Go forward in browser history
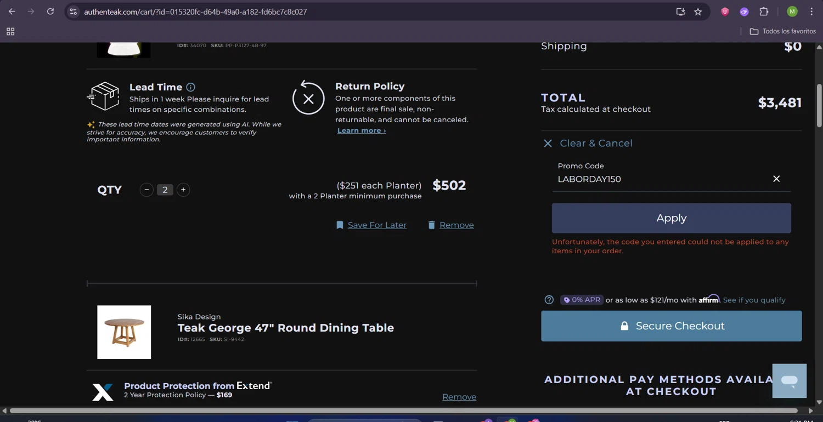823x422 pixels. pyautogui.click(x=31, y=12)
